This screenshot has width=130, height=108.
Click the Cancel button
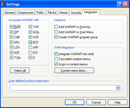96,102
